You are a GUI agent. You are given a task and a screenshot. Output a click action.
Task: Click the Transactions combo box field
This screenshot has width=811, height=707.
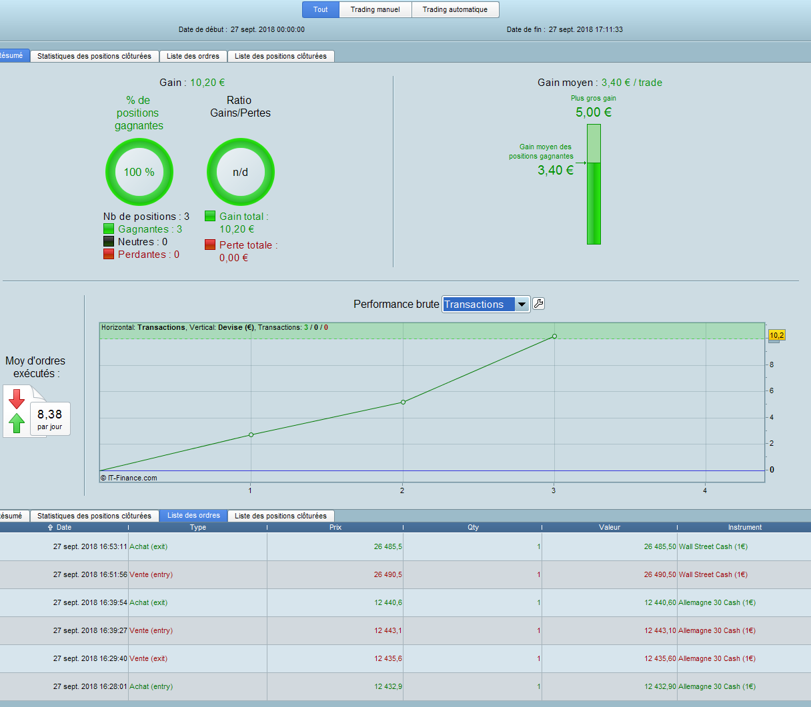click(478, 305)
